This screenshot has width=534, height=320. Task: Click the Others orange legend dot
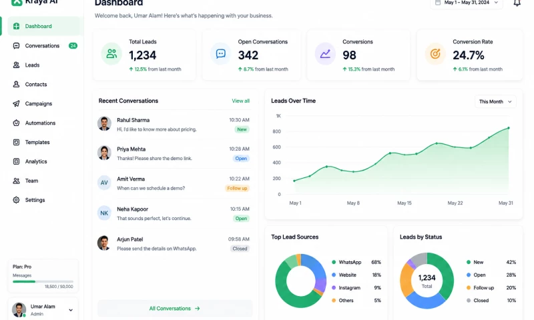(334, 301)
